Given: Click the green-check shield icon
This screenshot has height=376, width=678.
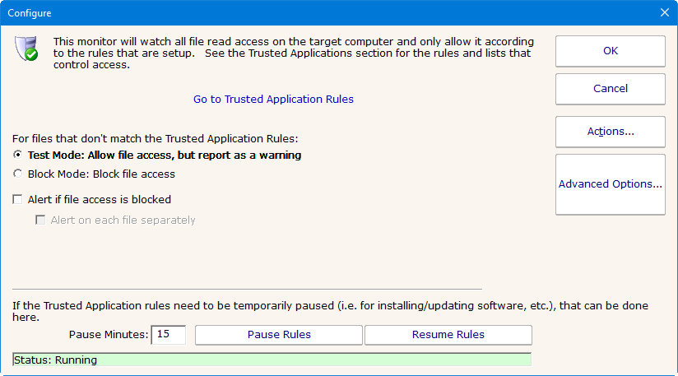Looking at the screenshot, I should pos(26,49).
